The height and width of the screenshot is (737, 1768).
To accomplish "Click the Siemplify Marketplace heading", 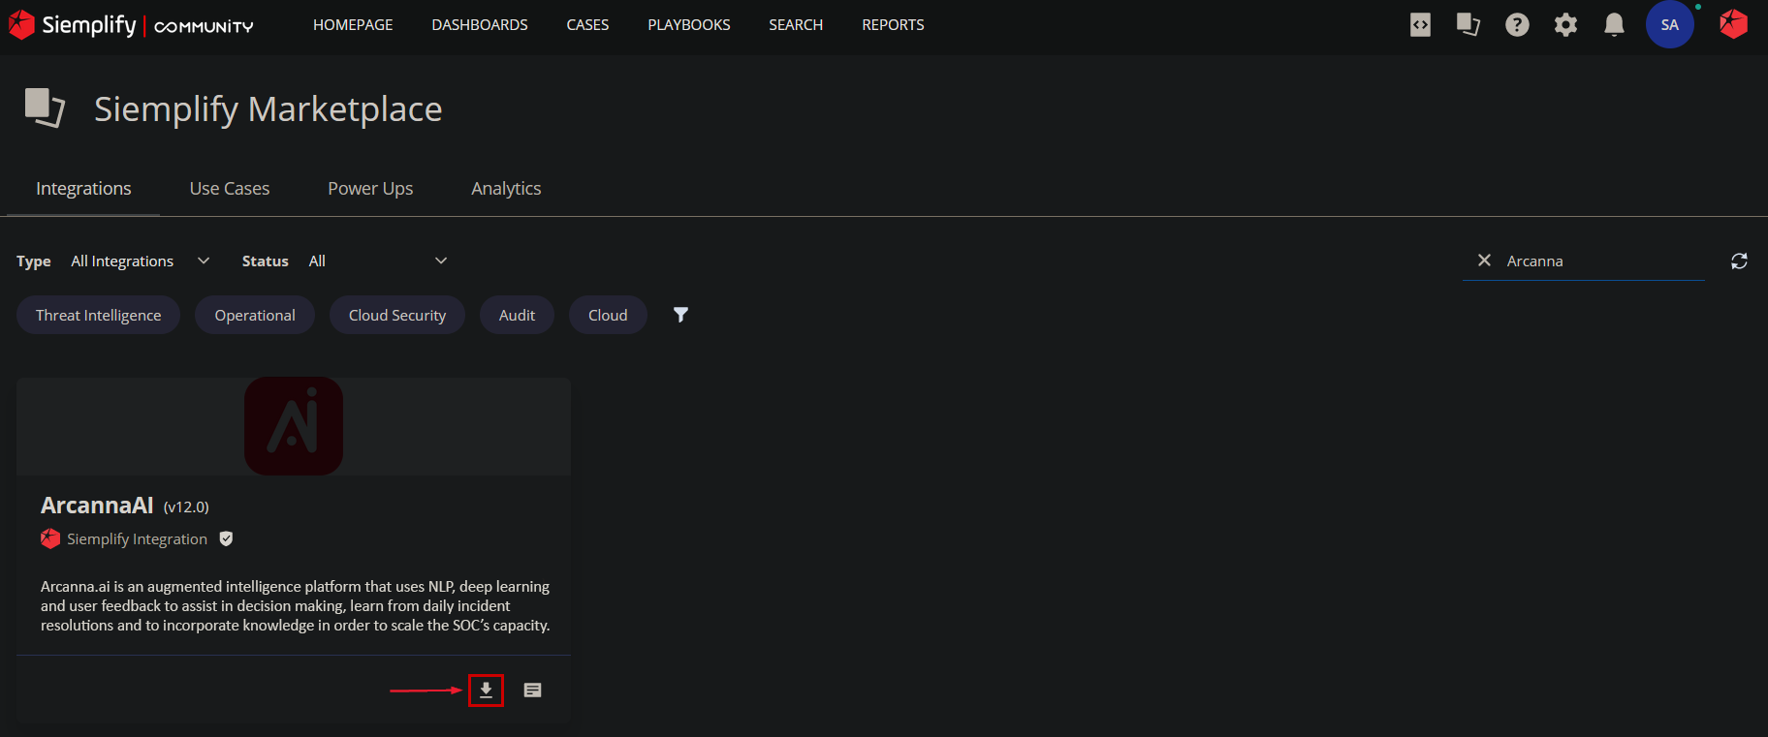I will [x=268, y=108].
